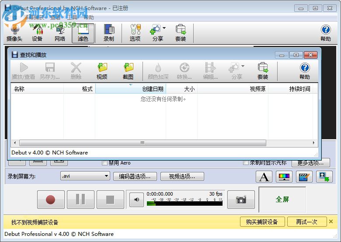This screenshot has width=341, height=242.
Task: Open the Screenshots (截图) folder icon
Action: click(x=128, y=71)
